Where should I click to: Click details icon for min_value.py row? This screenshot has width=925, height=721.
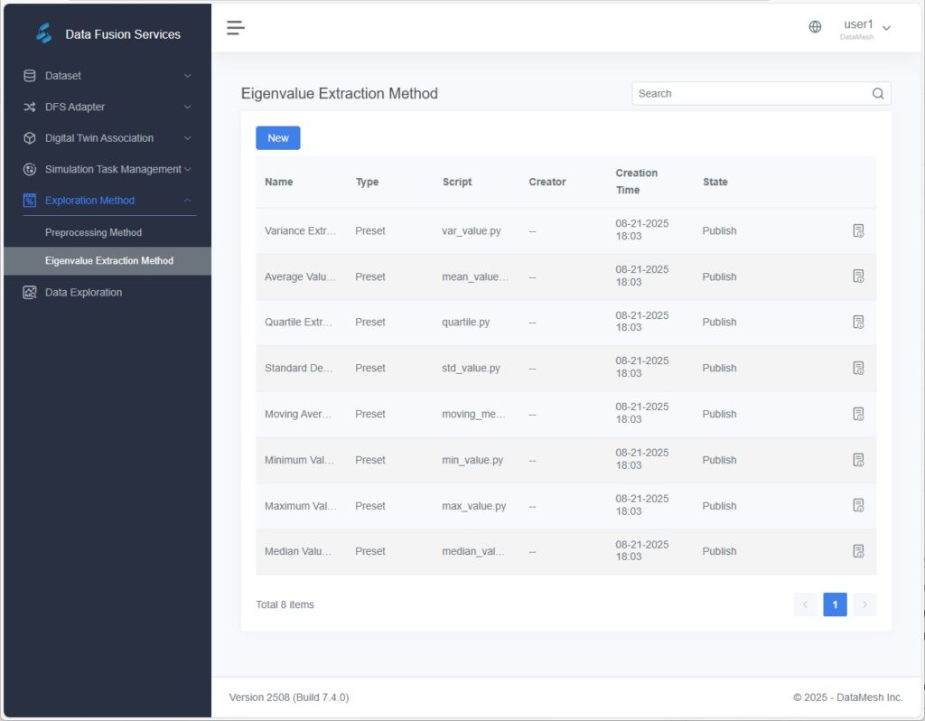tap(858, 460)
